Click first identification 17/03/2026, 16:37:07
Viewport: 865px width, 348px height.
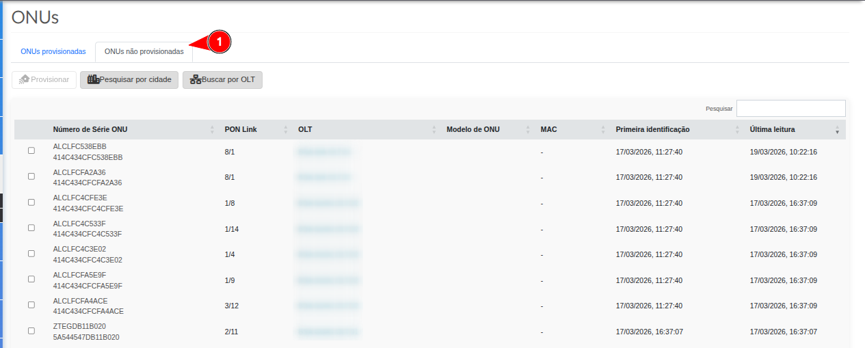pos(649,332)
